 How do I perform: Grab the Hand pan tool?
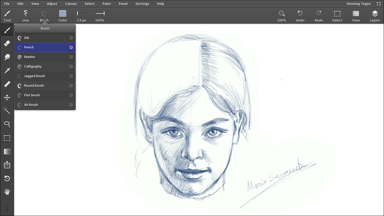tap(7, 192)
